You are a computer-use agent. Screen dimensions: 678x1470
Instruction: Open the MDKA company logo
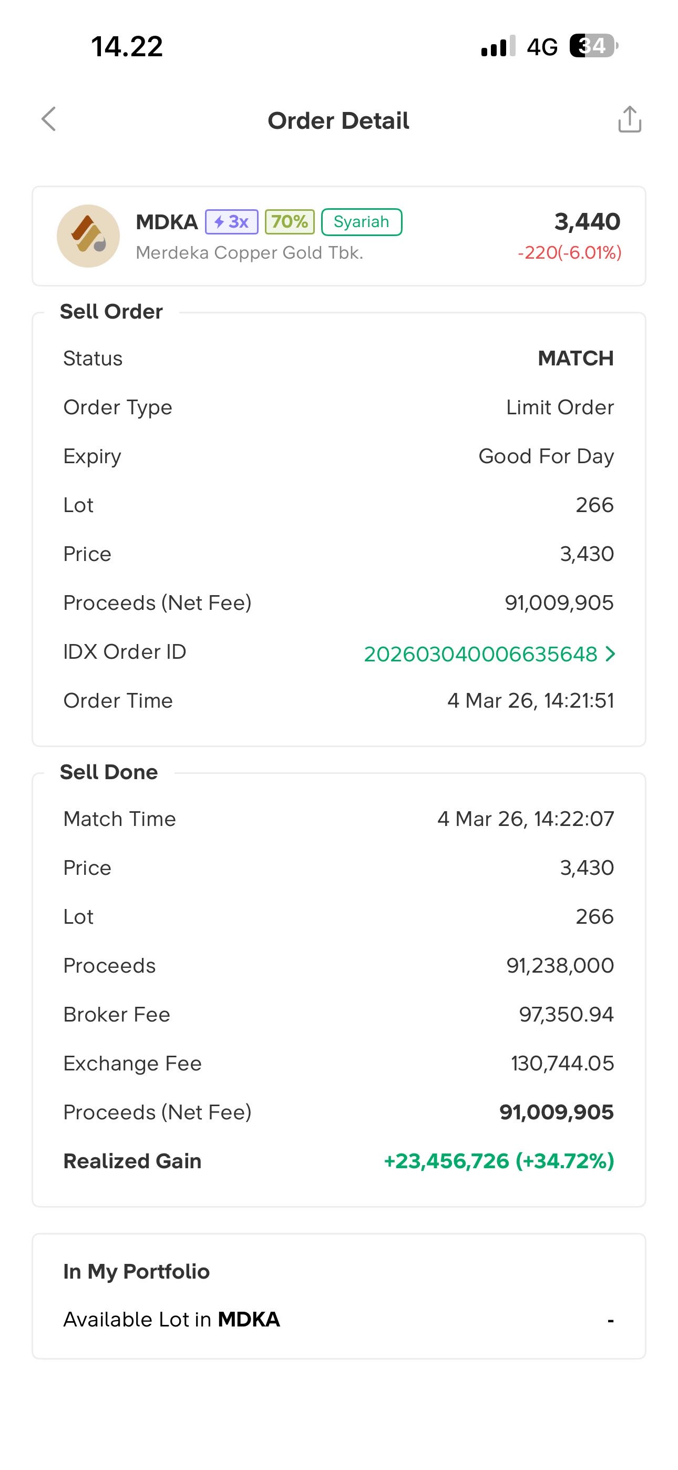point(88,236)
